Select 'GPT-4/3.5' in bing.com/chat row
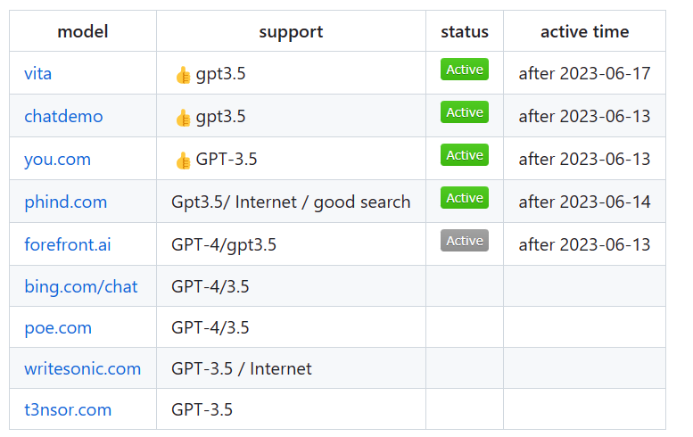Screen dimensions: 693x437 (210, 286)
